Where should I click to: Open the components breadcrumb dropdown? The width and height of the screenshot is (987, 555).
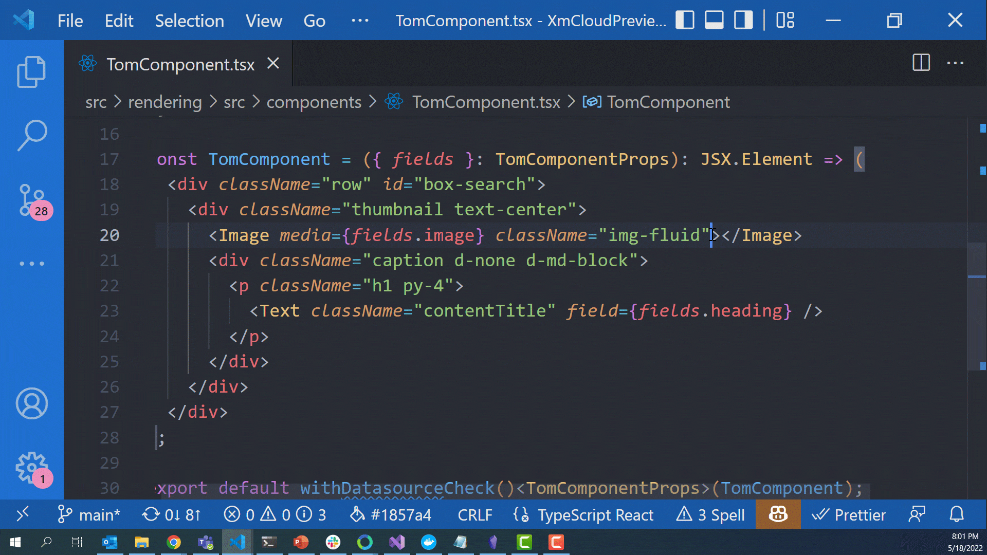click(x=314, y=102)
